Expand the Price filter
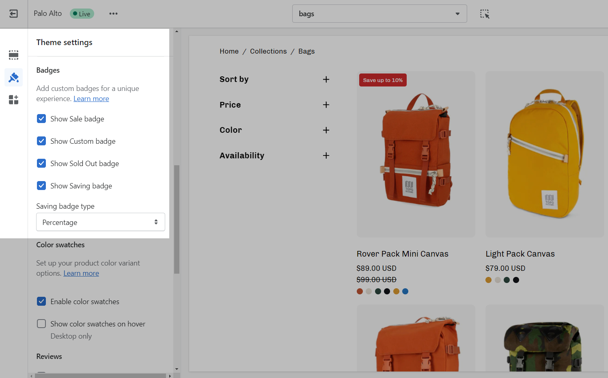This screenshot has width=608, height=378. pos(326,105)
